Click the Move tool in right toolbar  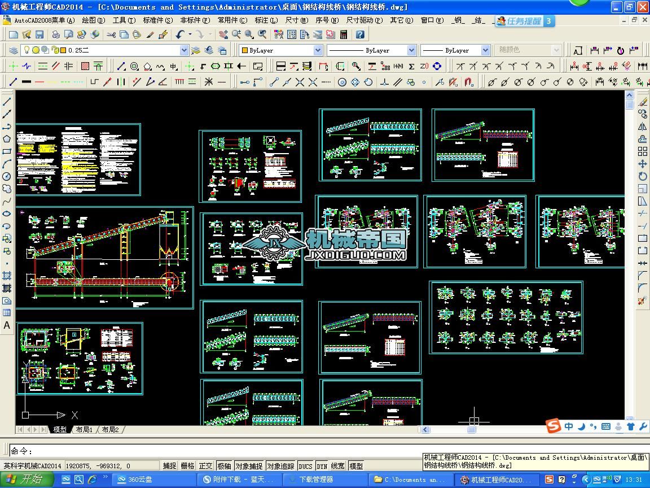click(x=643, y=164)
